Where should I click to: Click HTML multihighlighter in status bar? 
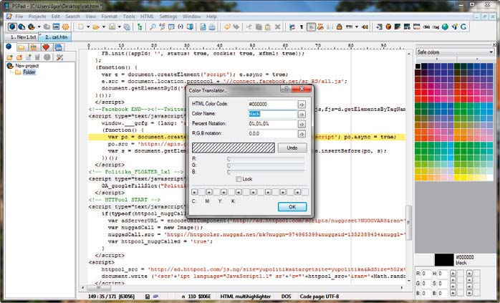(x=245, y=297)
